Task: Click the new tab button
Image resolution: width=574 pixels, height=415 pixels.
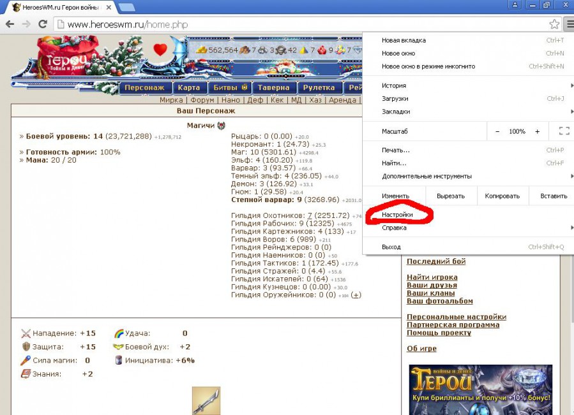Action: 126,7
